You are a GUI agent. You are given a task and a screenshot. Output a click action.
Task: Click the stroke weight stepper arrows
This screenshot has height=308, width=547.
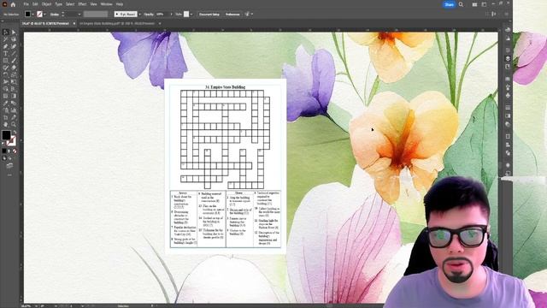[x=62, y=15]
